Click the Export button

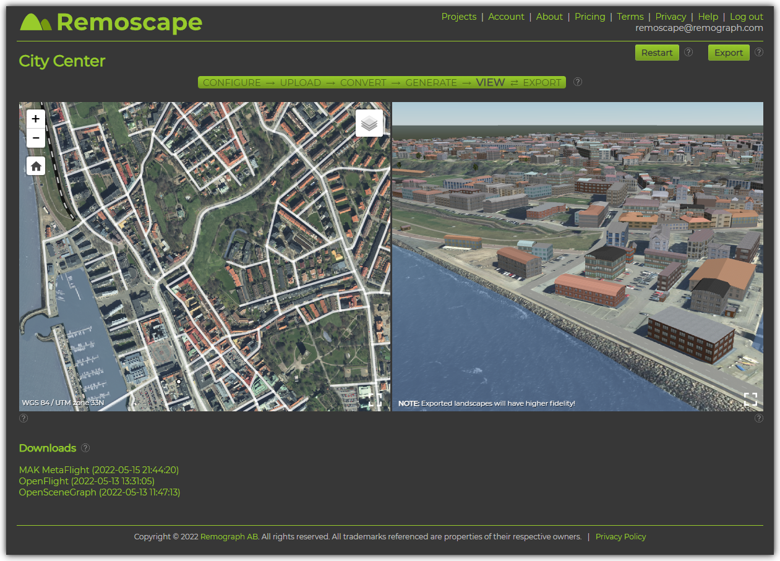(729, 53)
